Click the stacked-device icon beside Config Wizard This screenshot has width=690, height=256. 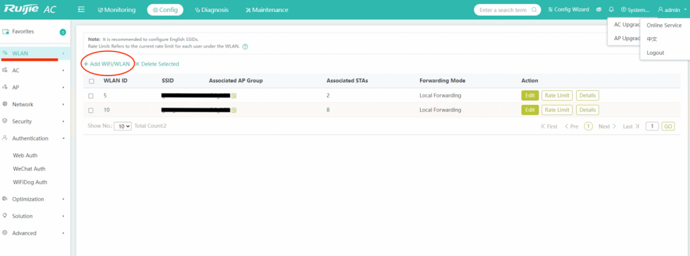point(599,9)
